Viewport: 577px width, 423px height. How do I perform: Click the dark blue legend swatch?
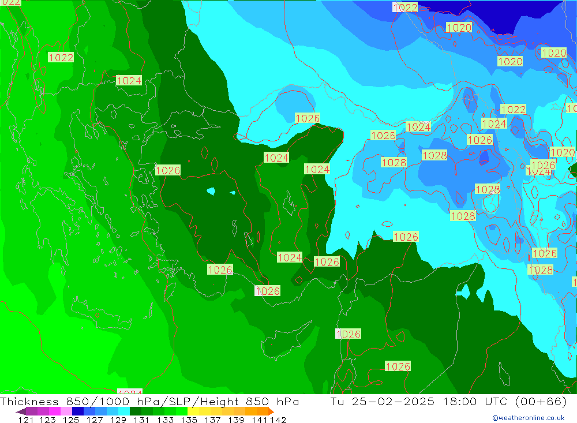point(78,411)
